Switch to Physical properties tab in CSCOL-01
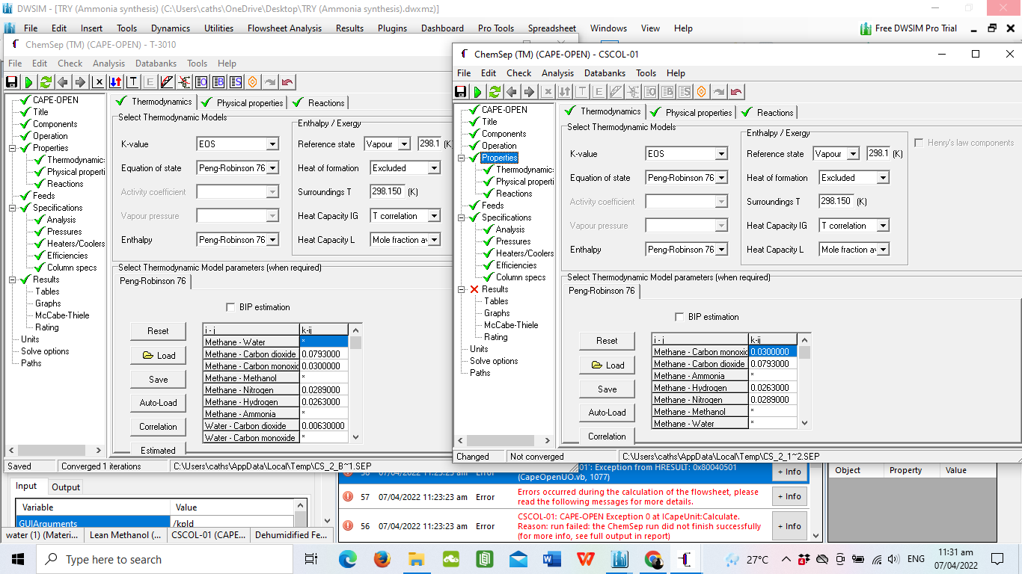 pyautogui.click(x=691, y=112)
